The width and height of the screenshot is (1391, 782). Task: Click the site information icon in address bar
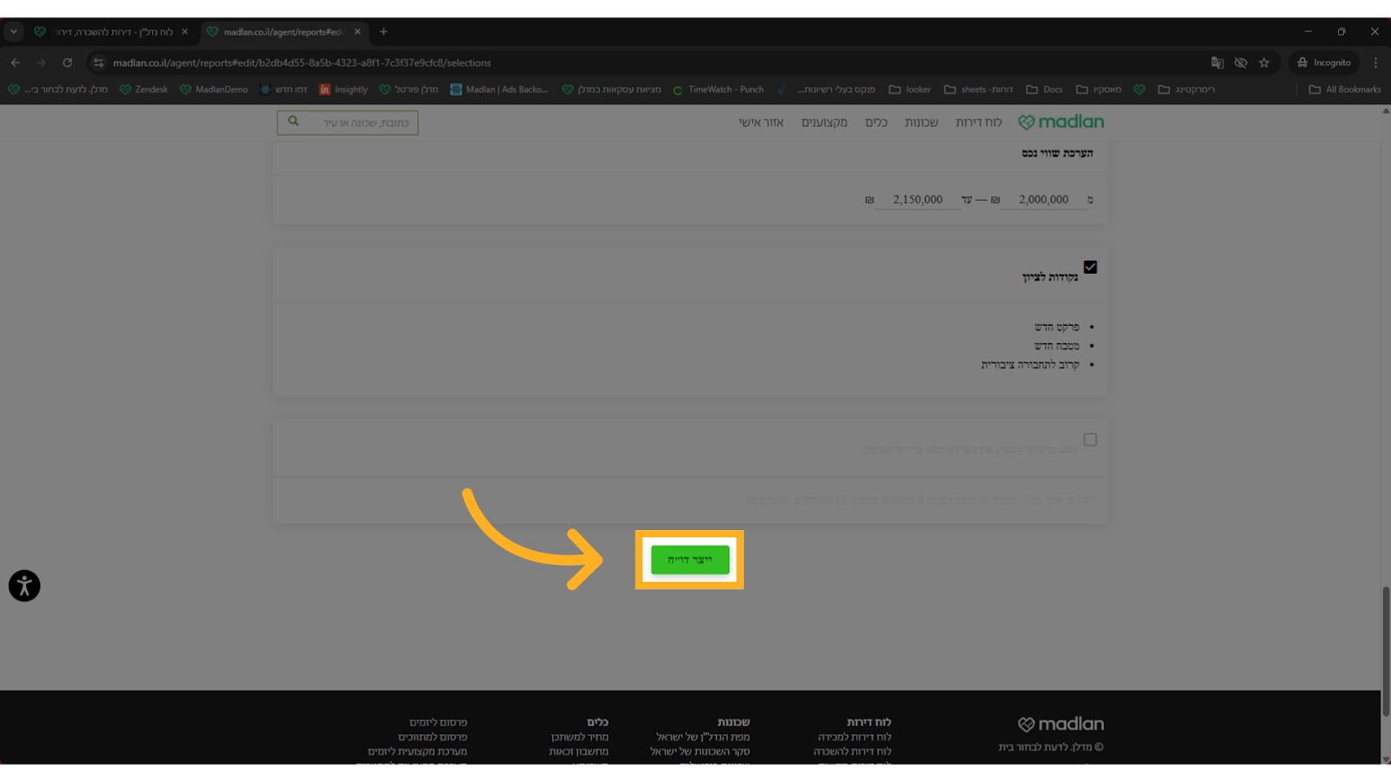point(98,63)
